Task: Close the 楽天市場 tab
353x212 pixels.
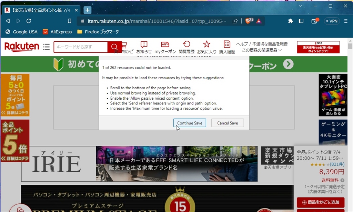Action: (76, 10)
